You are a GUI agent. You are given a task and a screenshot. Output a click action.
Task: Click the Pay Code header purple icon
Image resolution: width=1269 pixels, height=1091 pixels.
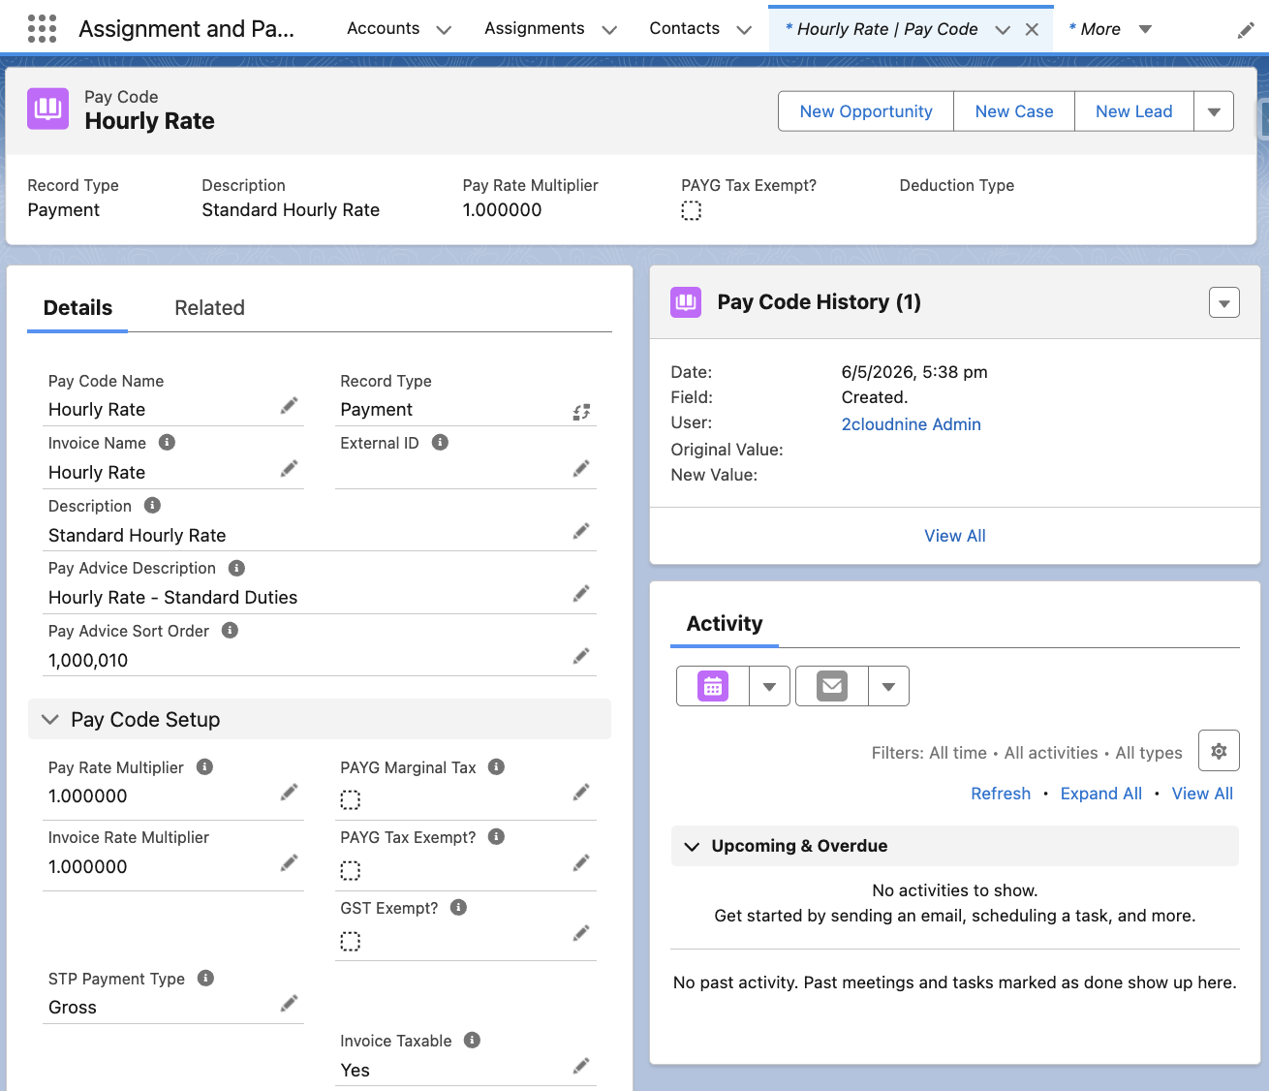point(47,109)
